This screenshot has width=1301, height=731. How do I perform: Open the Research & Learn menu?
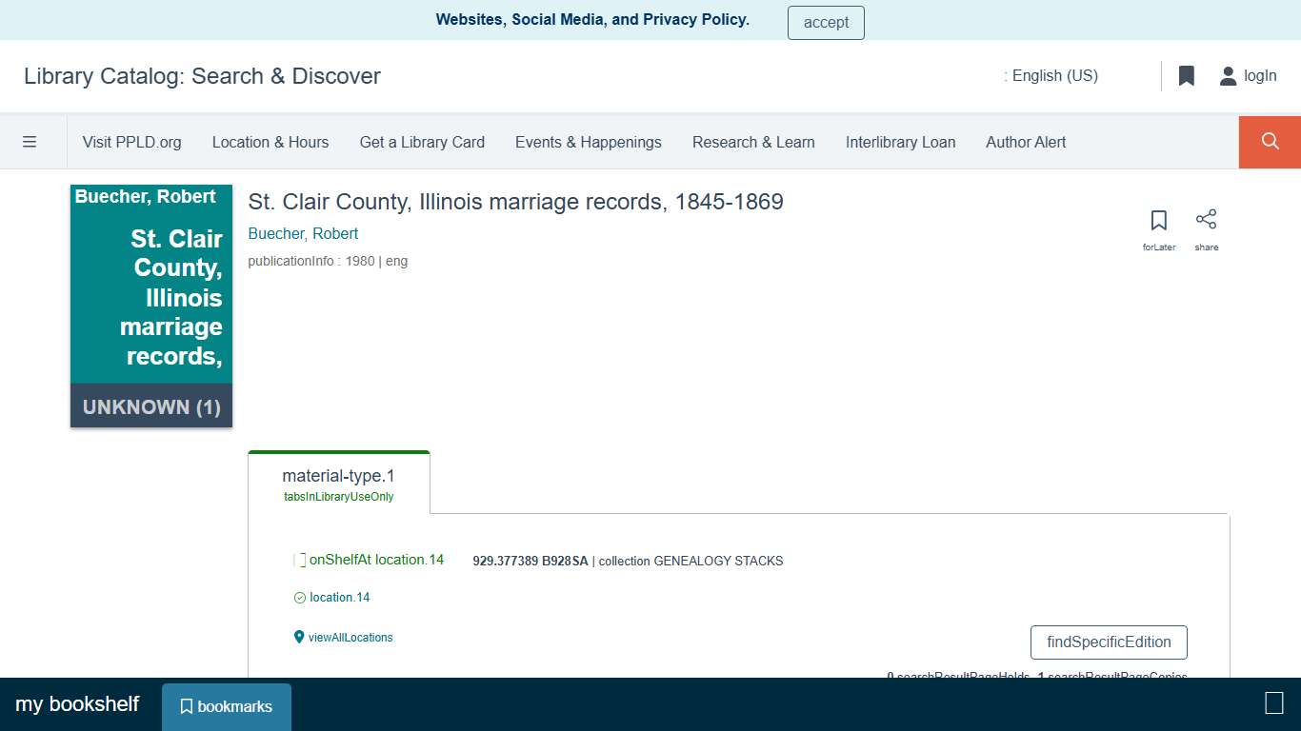click(x=753, y=142)
